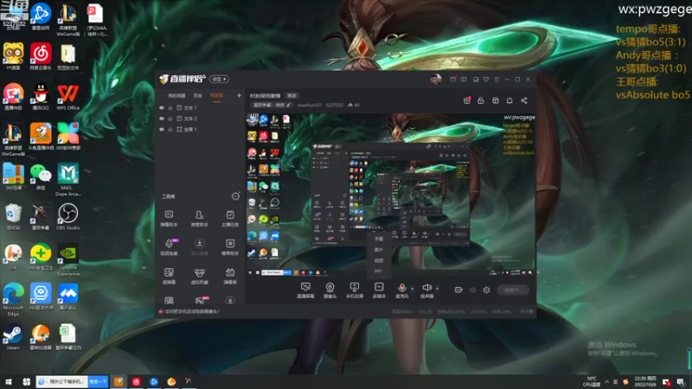Image resolution: width=692 pixels, height=389 pixels.
Task: Toggle the lock on 文本 1 layer
Action: coord(170,107)
